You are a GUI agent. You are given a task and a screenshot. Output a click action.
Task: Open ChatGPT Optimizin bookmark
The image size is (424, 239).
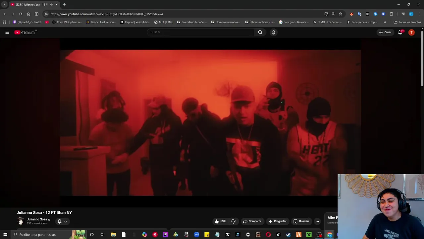tap(67, 22)
